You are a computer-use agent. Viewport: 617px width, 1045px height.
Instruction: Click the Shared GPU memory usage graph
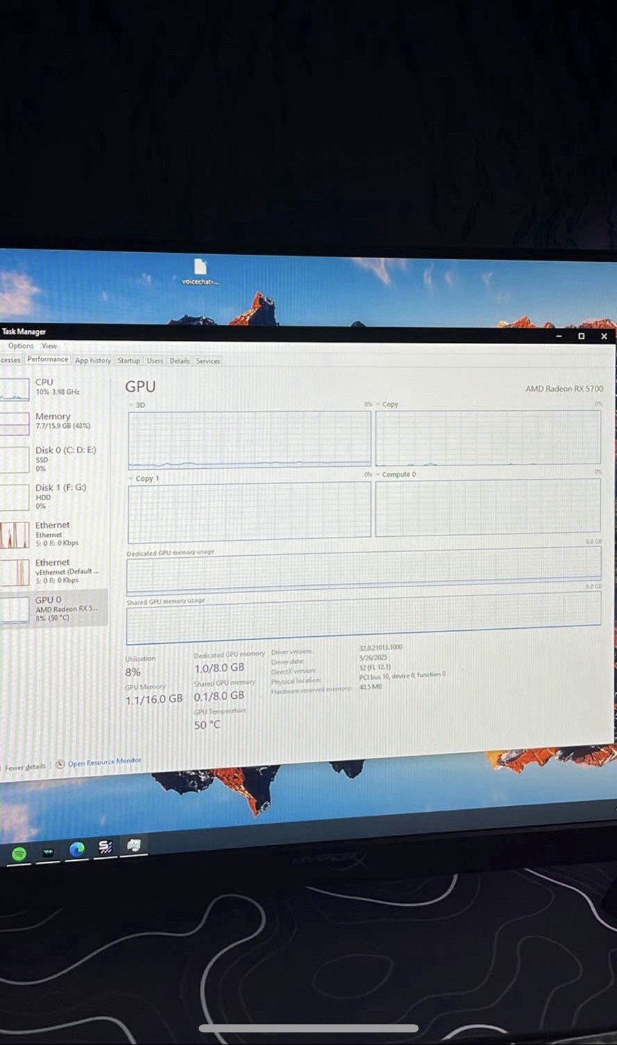[364, 619]
